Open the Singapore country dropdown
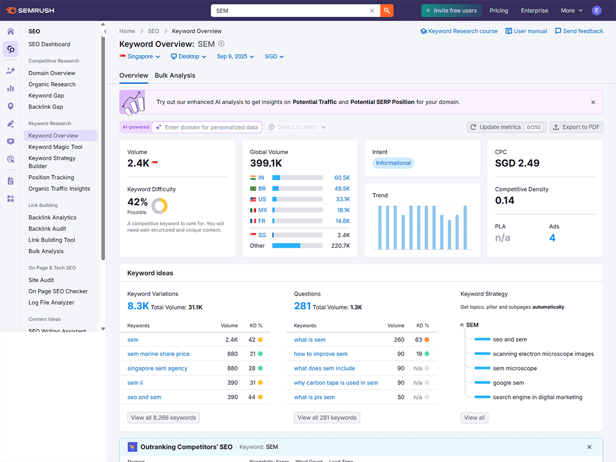Screen dimensions: 616x462 coord(140,56)
